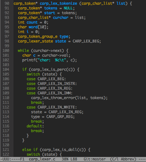Click the Git:master indicator in mode line
The height and width of the screenshot is (162, 146).
pyautogui.click(x=95, y=159)
